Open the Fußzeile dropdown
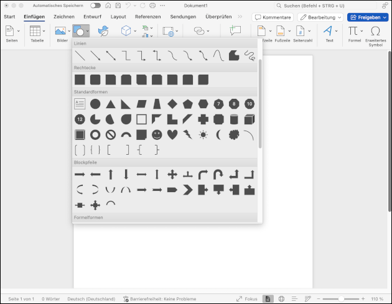Viewport: 392px width, 304px height. (x=289, y=31)
